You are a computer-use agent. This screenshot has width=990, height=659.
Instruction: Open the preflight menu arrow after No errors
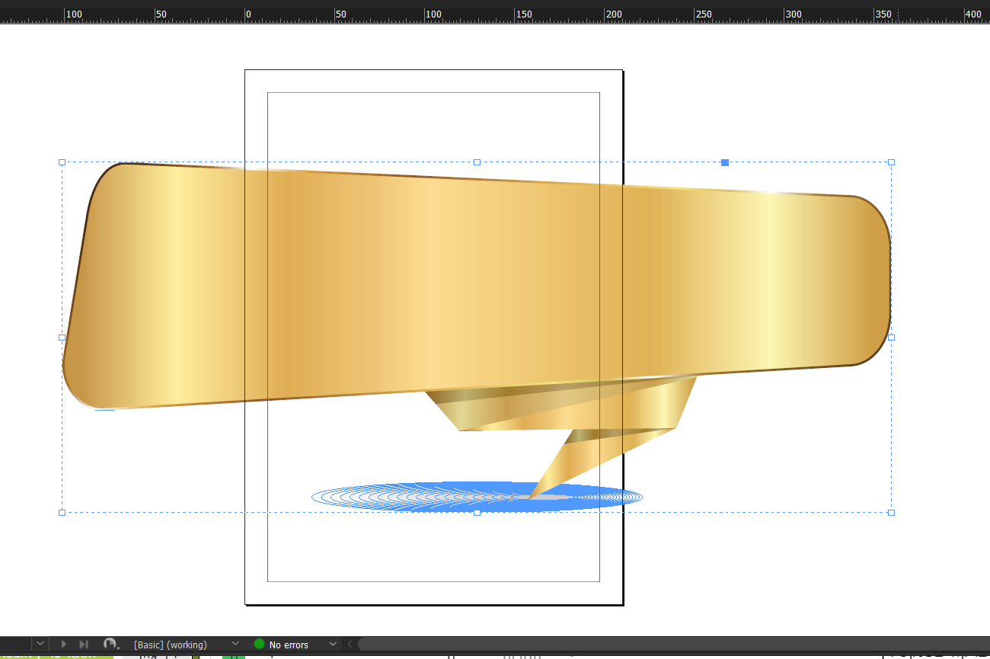[x=333, y=645]
